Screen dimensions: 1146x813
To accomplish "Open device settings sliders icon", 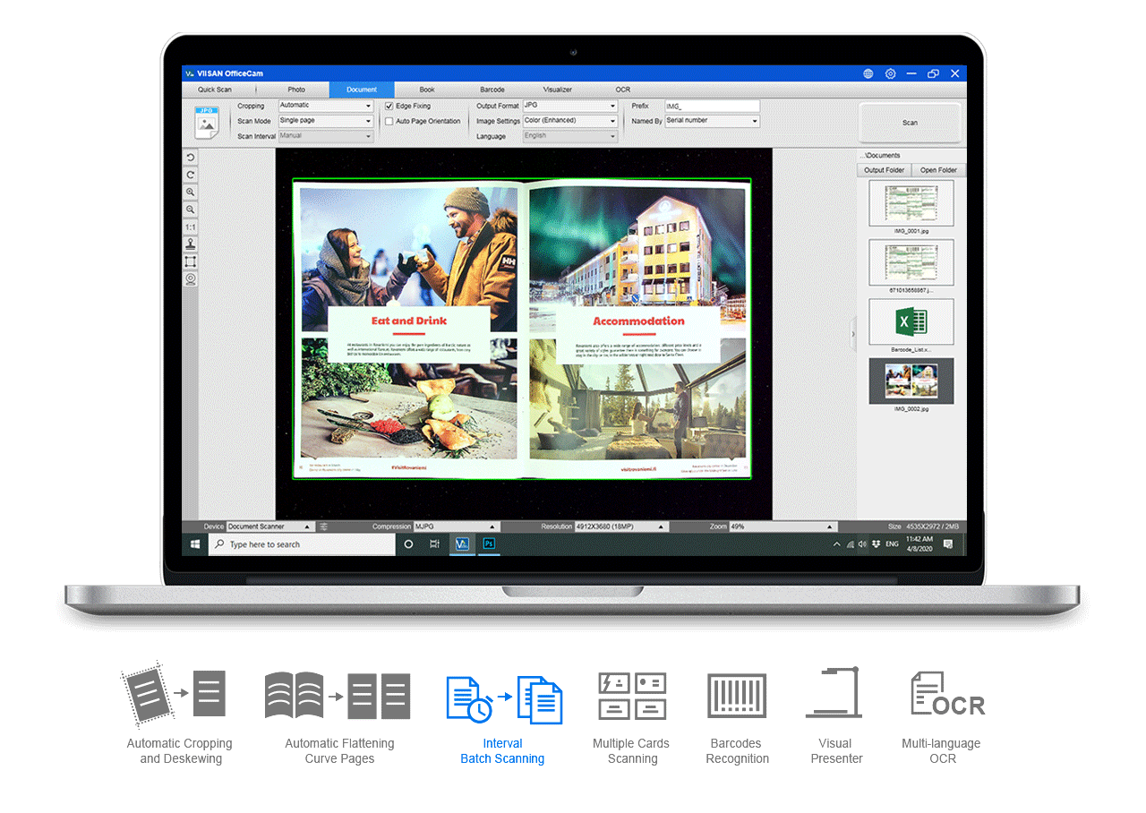I will click(323, 526).
